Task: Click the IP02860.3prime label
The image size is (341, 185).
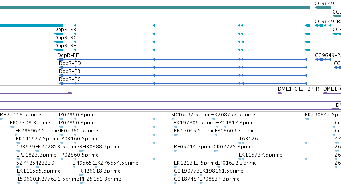Action: pyautogui.click(x=78, y=123)
